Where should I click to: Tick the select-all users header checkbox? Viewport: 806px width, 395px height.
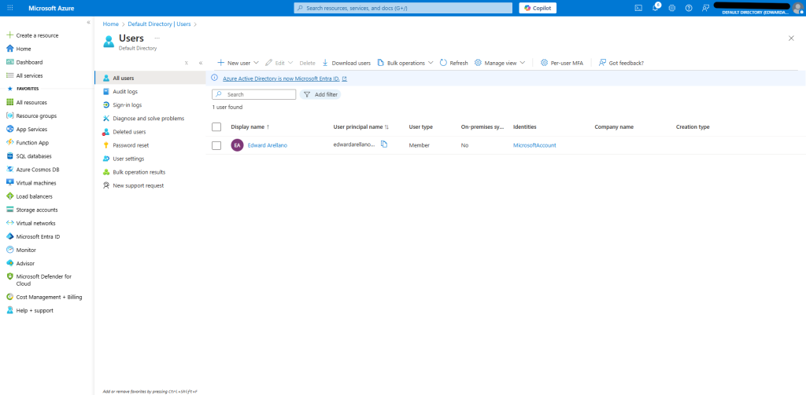tap(216, 126)
